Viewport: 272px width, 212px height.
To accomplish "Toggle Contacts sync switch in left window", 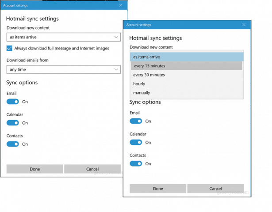I will (13, 144).
